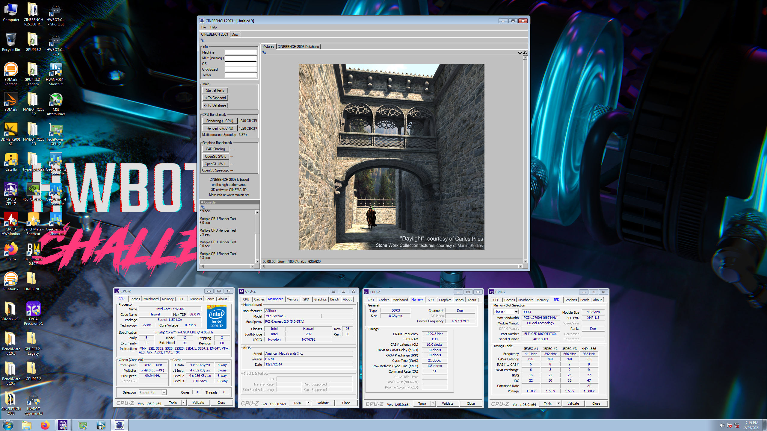
Task: Click console scrollbar down arrow
Action: click(x=257, y=261)
